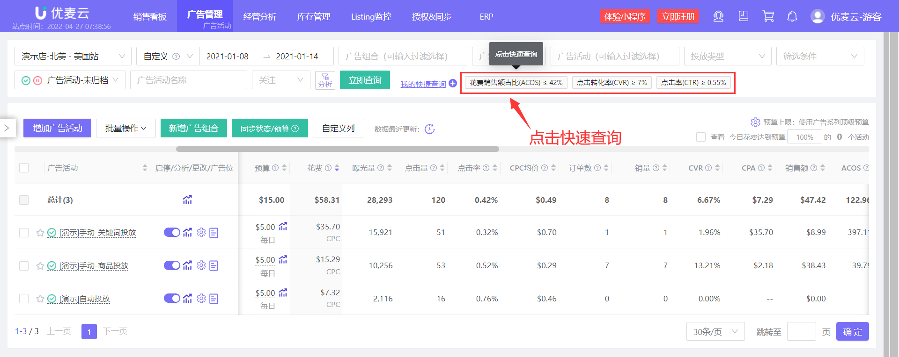Star the 手动-商品投放 campaign
The height and width of the screenshot is (357, 899).
pyautogui.click(x=40, y=266)
